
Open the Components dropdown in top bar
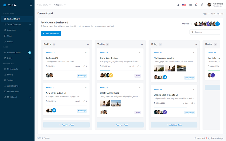[44, 5]
